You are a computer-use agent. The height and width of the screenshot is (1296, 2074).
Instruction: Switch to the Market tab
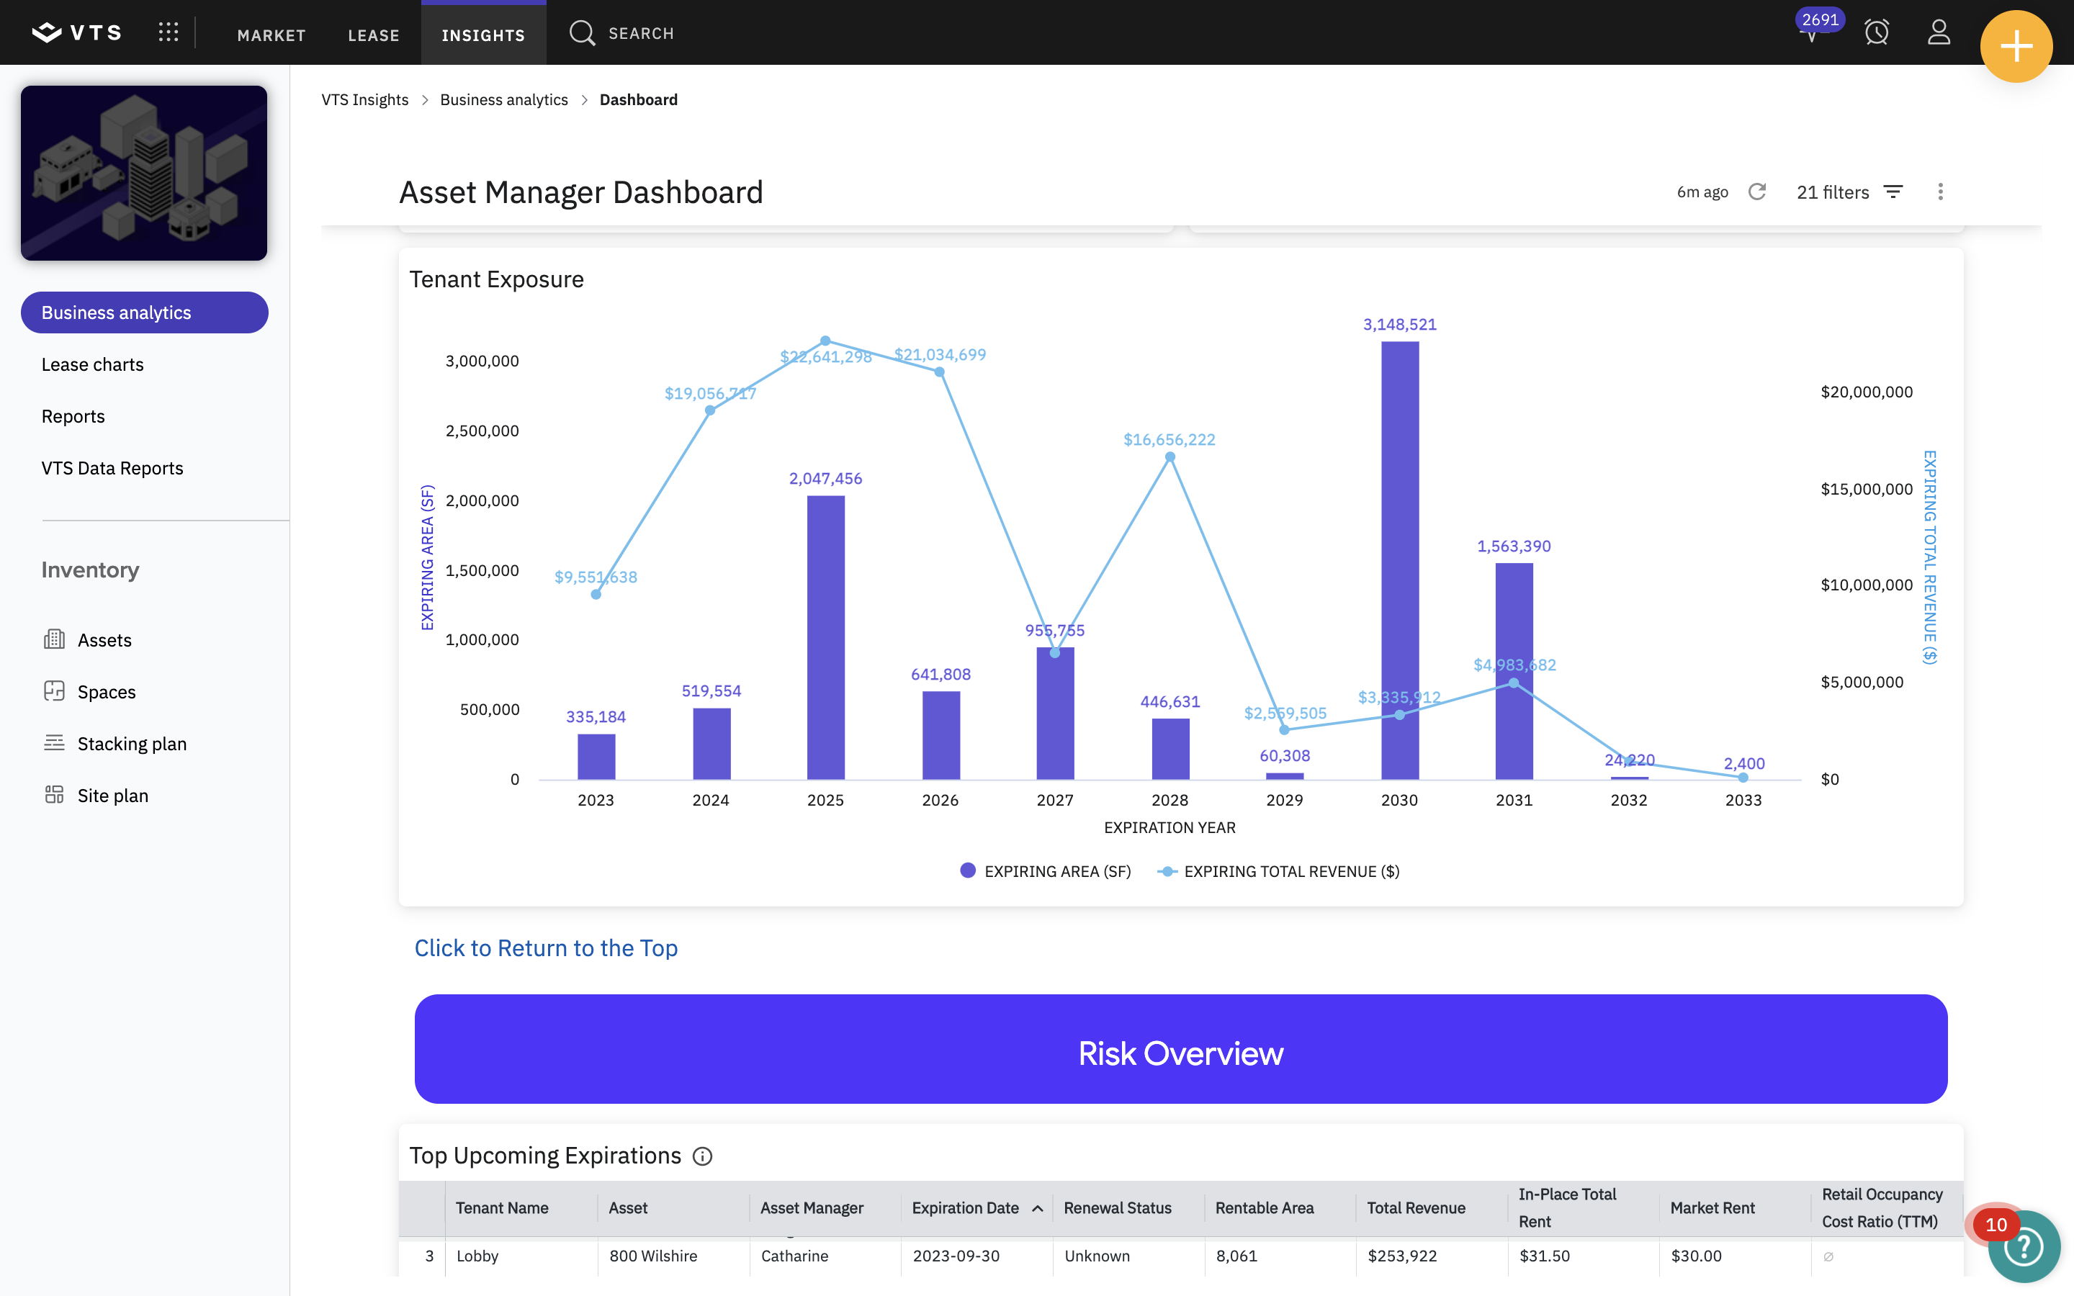271,35
